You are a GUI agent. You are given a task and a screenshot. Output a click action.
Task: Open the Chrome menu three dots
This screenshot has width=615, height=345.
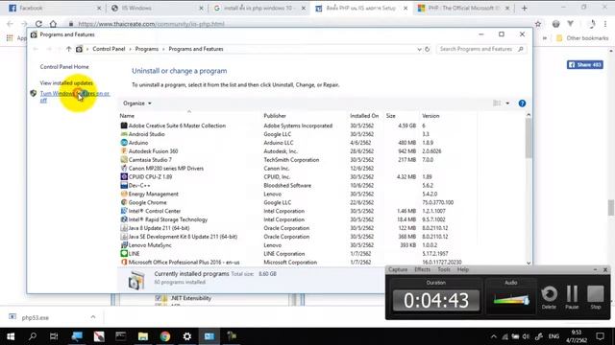tap(605, 24)
